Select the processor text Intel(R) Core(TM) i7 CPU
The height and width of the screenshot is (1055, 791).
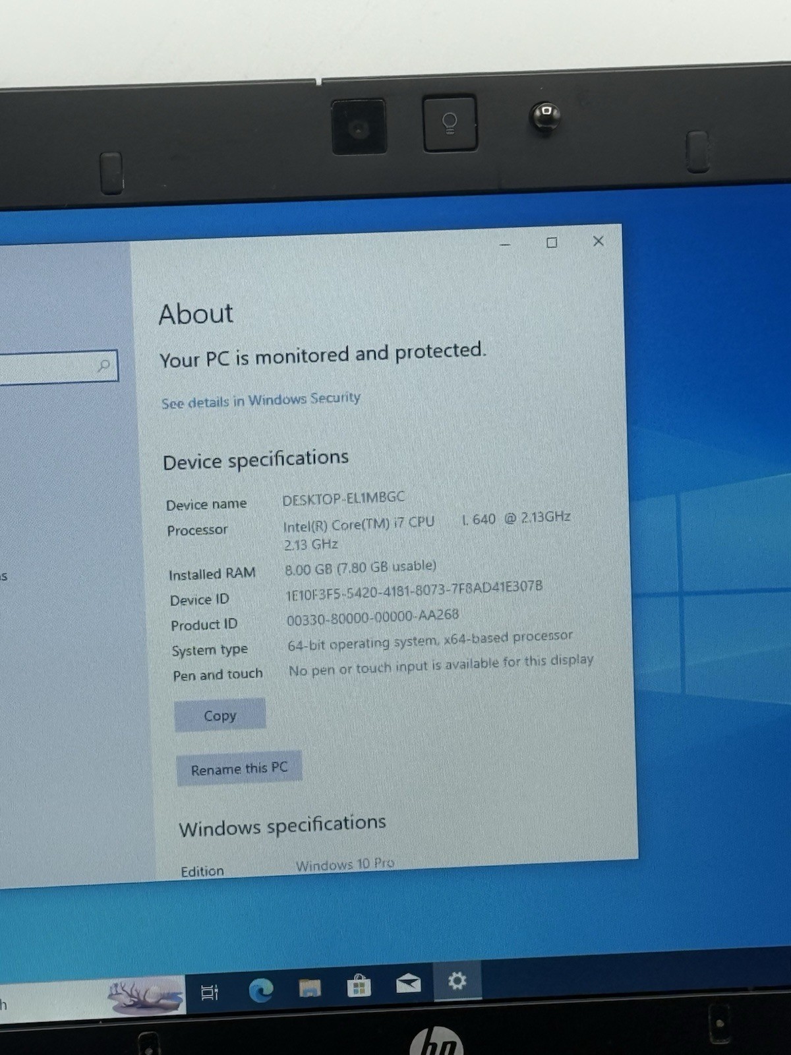click(359, 524)
